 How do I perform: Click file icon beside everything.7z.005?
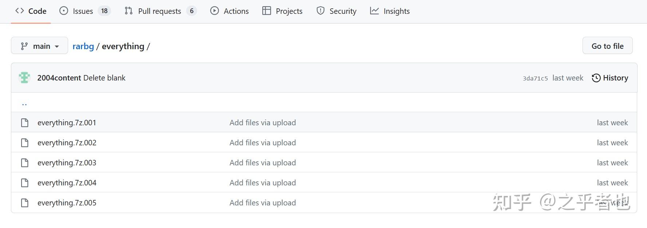pos(25,203)
